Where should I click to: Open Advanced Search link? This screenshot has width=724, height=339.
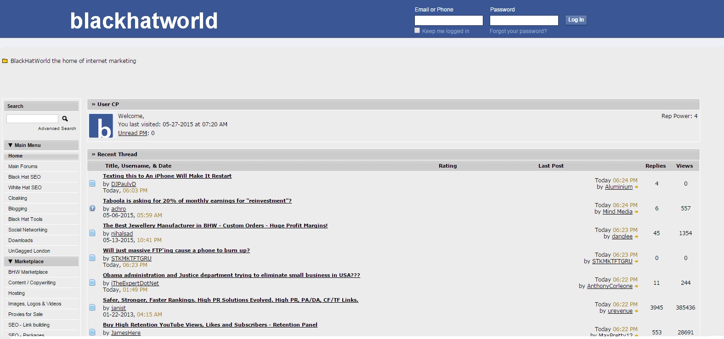[57, 129]
